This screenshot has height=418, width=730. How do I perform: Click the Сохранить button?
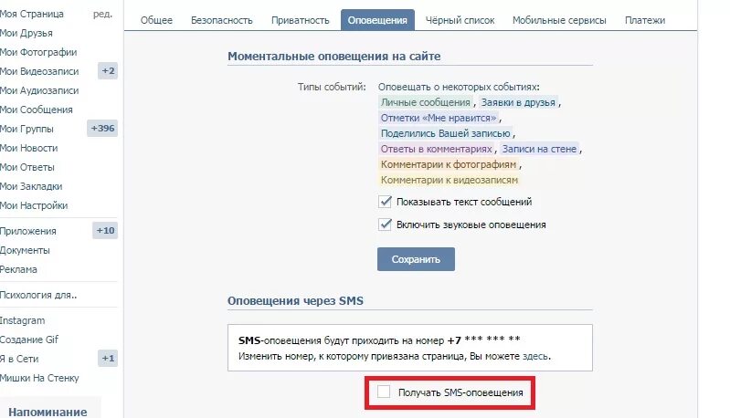(416, 259)
